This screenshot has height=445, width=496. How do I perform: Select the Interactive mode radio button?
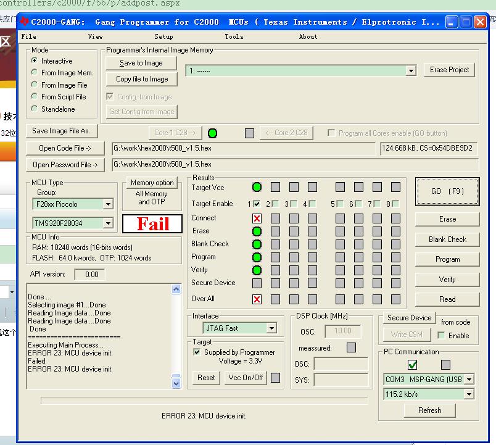point(35,60)
